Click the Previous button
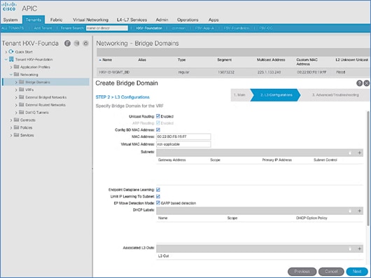The width and height of the screenshot is (371, 278). coord(302,272)
